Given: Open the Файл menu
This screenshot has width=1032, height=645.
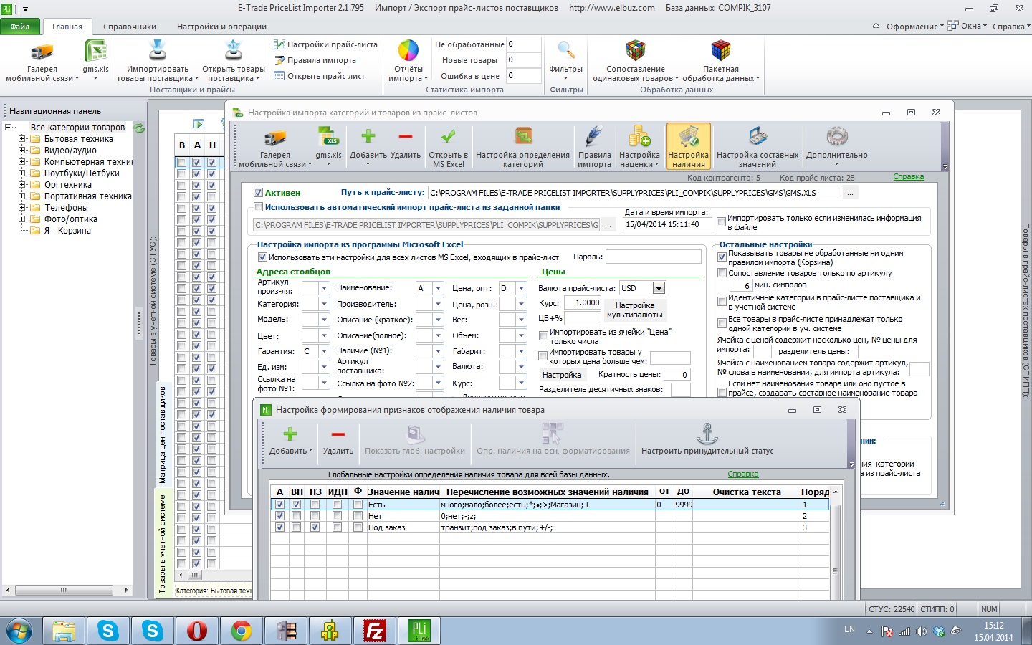Looking at the screenshot, I should (x=20, y=27).
